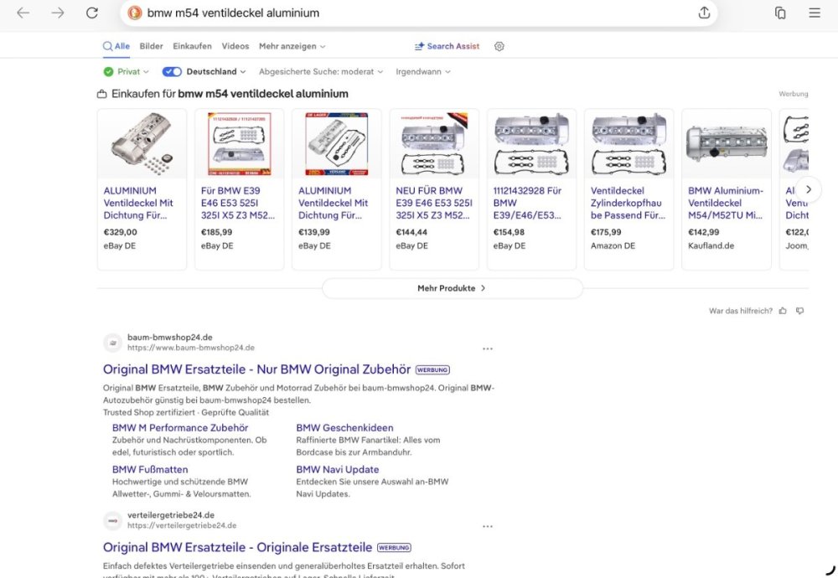Go forward with the browser forward arrow
Screen dimensions: 838x578
pyautogui.click(x=58, y=13)
